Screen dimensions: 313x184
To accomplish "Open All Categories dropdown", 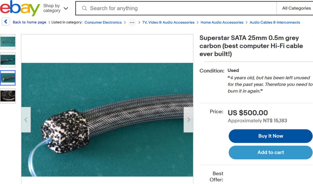I will [296, 8].
